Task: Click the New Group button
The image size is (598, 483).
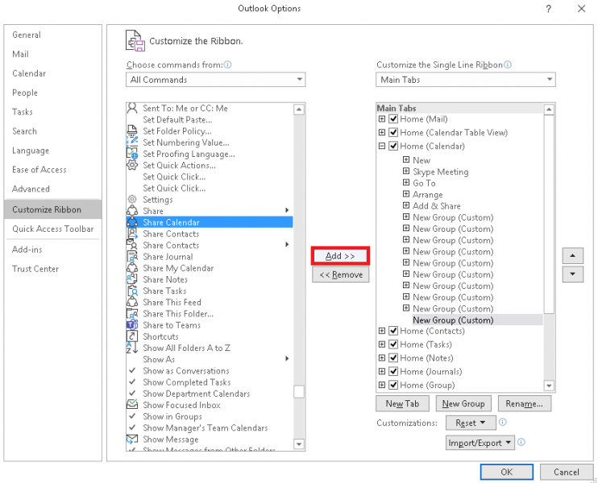Action: (463, 404)
